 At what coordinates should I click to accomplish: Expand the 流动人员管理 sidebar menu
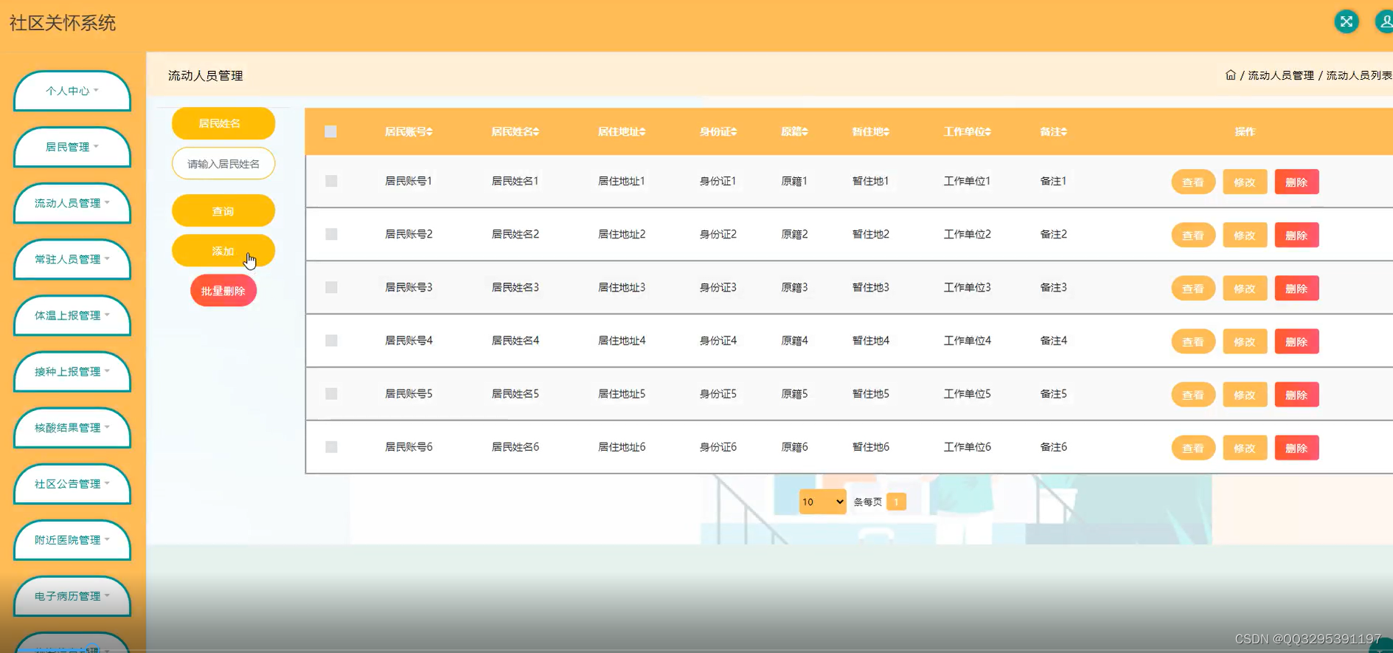[x=72, y=203]
